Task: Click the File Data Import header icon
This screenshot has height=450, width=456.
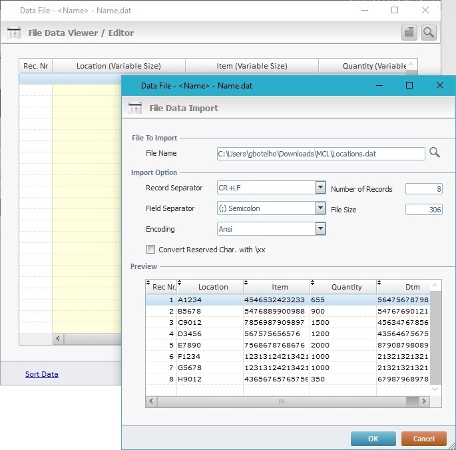Action: pyautogui.click(x=135, y=108)
